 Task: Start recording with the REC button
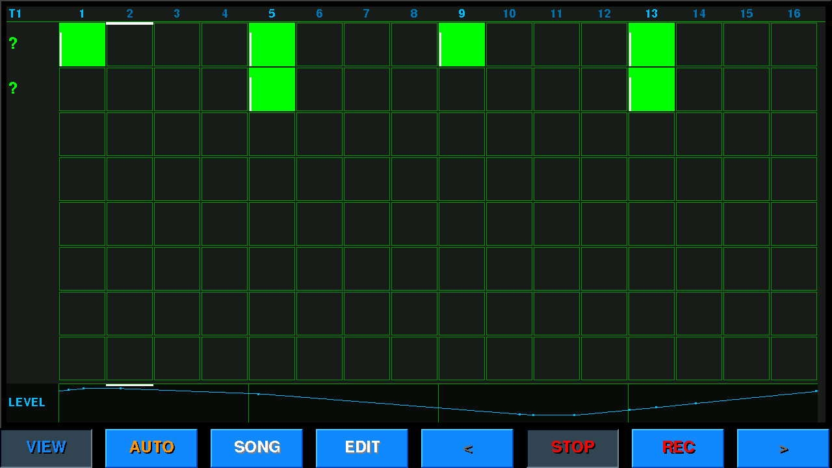[x=678, y=448]
